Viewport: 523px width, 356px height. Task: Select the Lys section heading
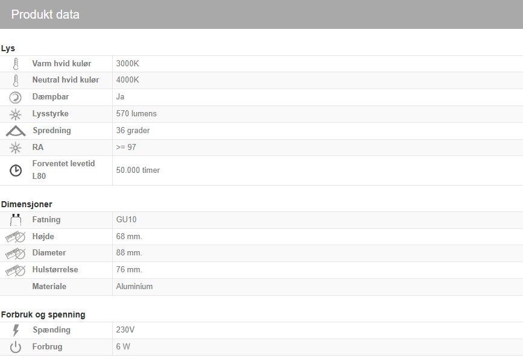tap(8, 48)
